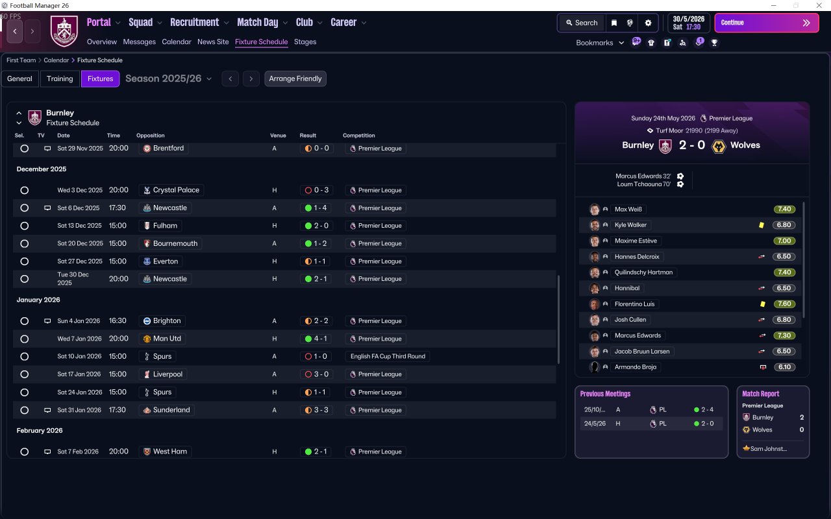This screenshot has height=519, width=831.
Task: Open the News Site sub-tab
Action: click(x=213, y=42)
